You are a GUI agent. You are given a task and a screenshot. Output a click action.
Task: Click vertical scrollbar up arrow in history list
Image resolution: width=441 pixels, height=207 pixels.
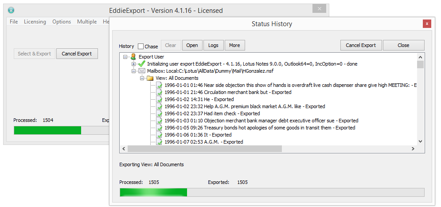point(421,57)
